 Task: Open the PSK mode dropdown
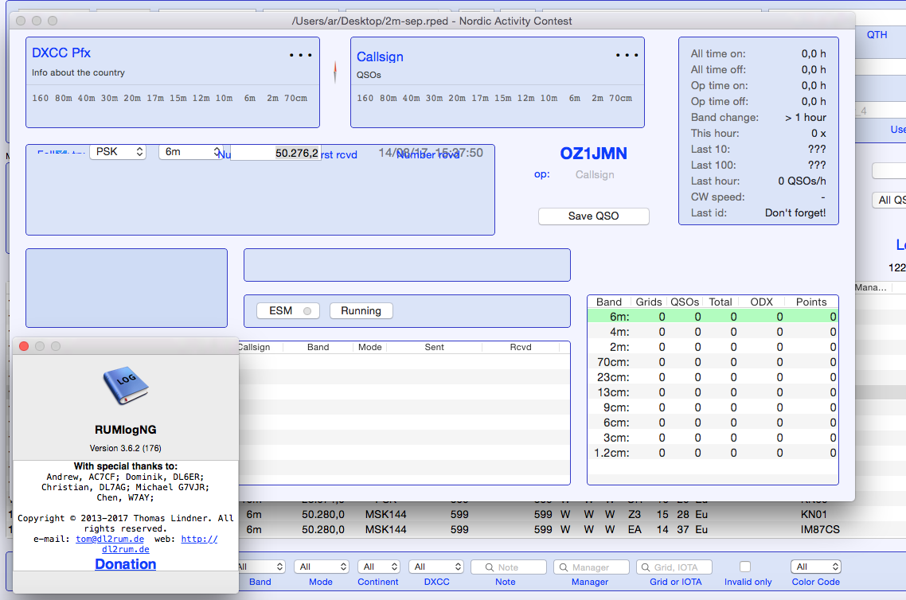[x=118, y=151]
